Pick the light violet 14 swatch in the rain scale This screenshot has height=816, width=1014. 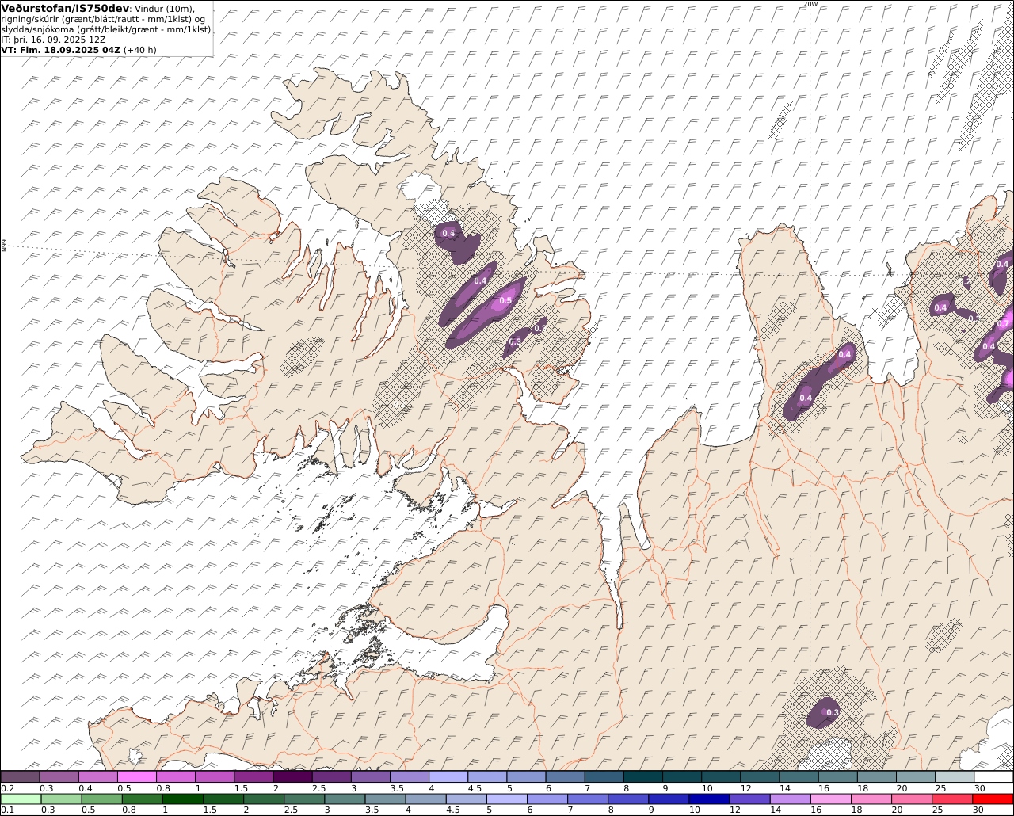point(789,799)
